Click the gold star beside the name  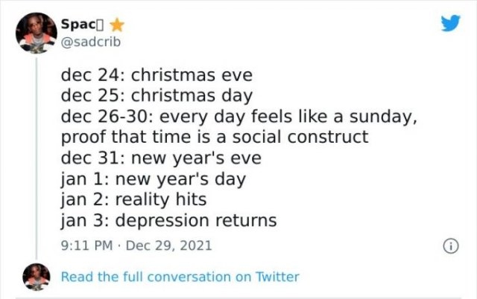coord(116,25)
